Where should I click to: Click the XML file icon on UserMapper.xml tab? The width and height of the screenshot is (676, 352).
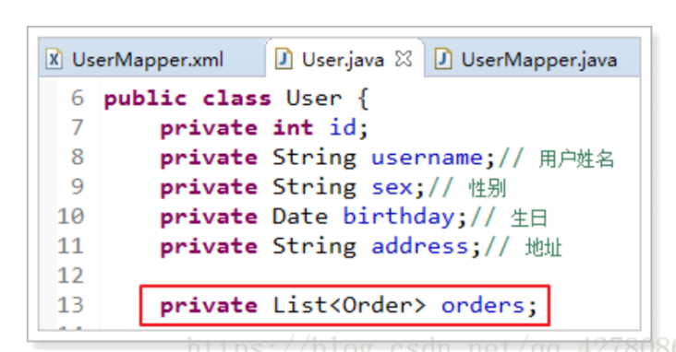(x=54, y=59)
